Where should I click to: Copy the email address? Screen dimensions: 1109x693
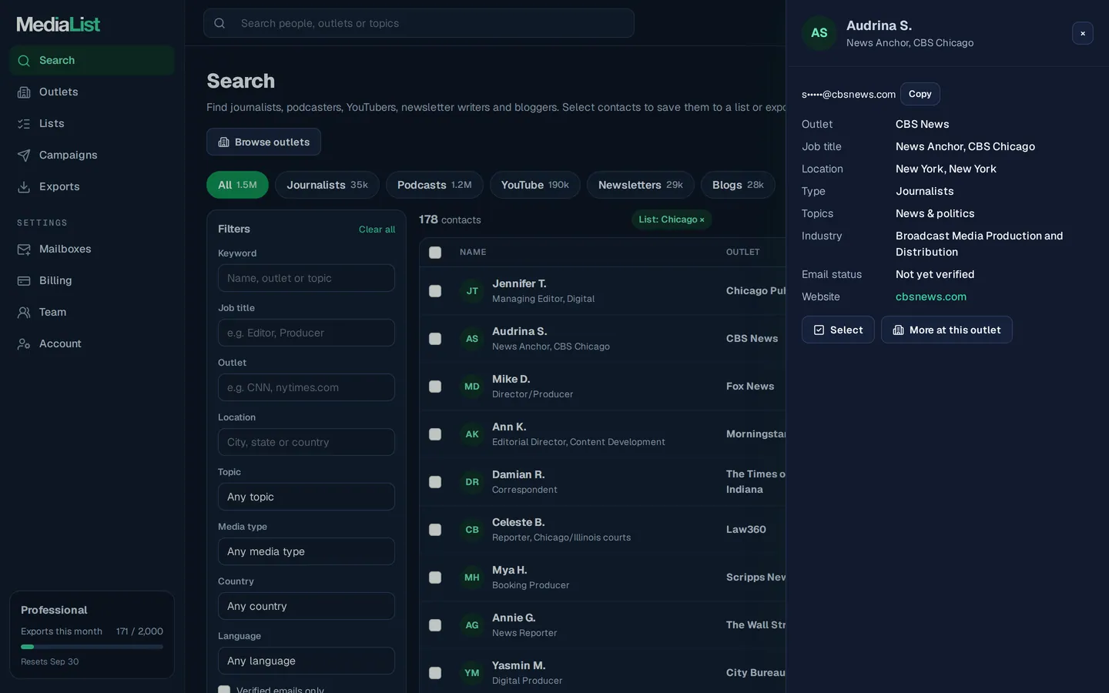pyautogui.click(x=920, y=94)
